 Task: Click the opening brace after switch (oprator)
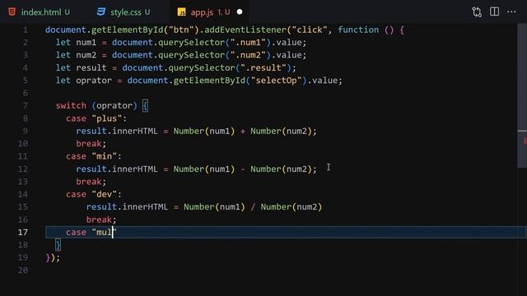pos(145,106)
